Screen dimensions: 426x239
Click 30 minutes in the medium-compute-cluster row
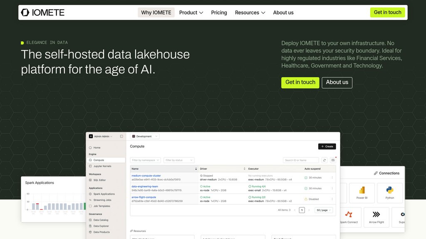coord(313,178)
